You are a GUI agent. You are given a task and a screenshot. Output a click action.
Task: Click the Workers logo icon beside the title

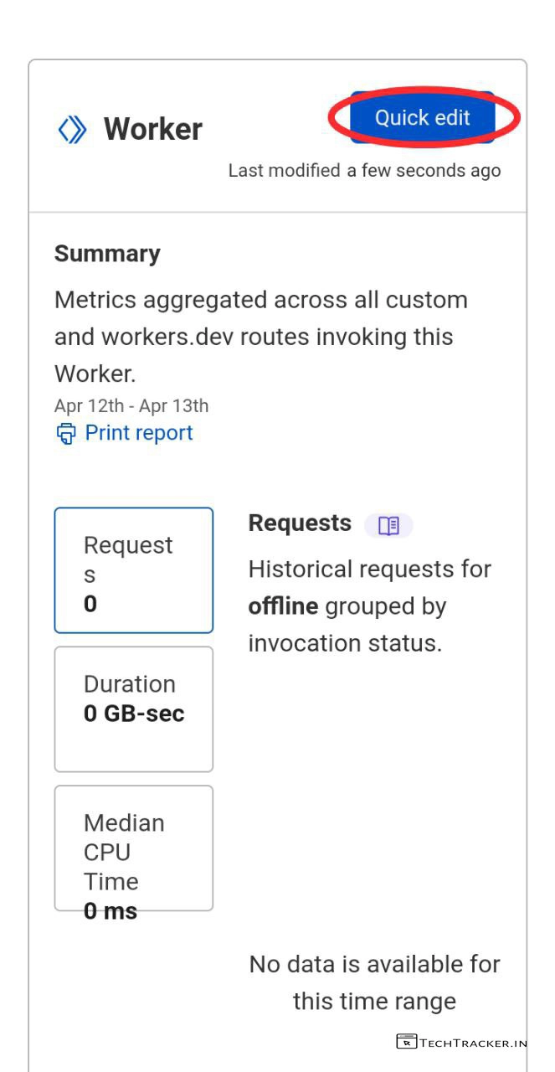point(72,130)
